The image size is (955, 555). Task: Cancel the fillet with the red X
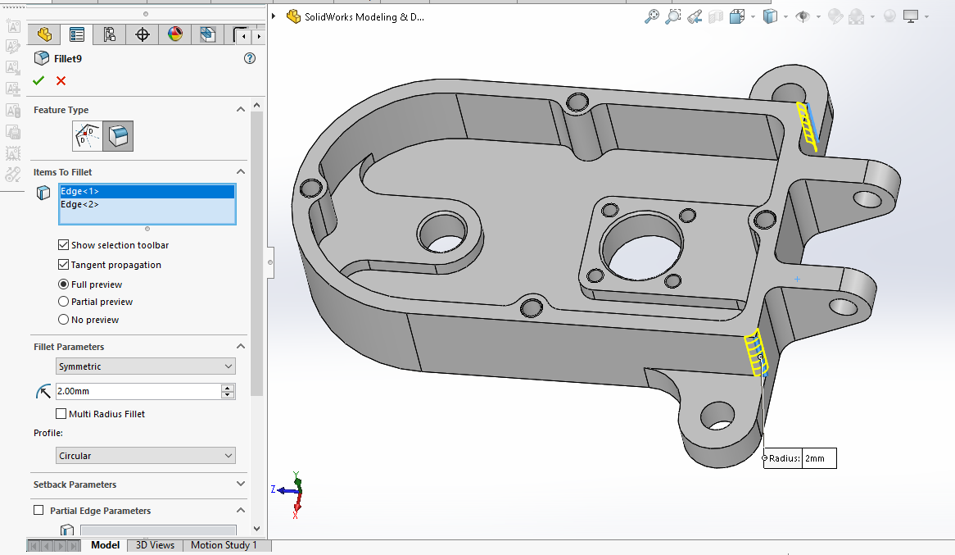pyautogui.click(x=61, y=80)
